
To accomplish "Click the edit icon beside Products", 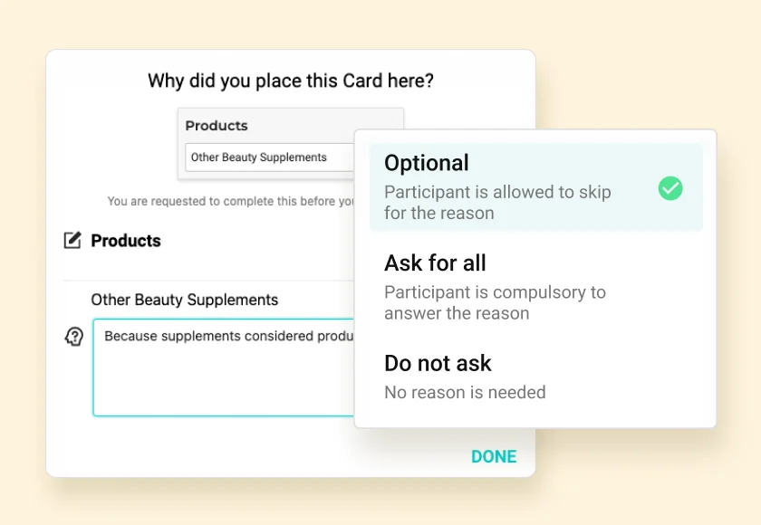I will [x=72, y=241].
